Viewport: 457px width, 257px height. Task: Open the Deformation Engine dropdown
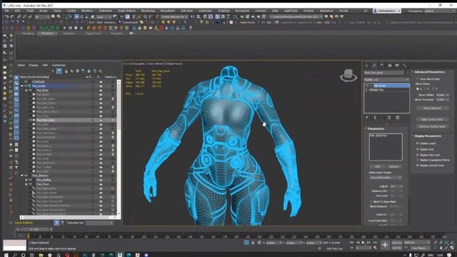[386, 178]
